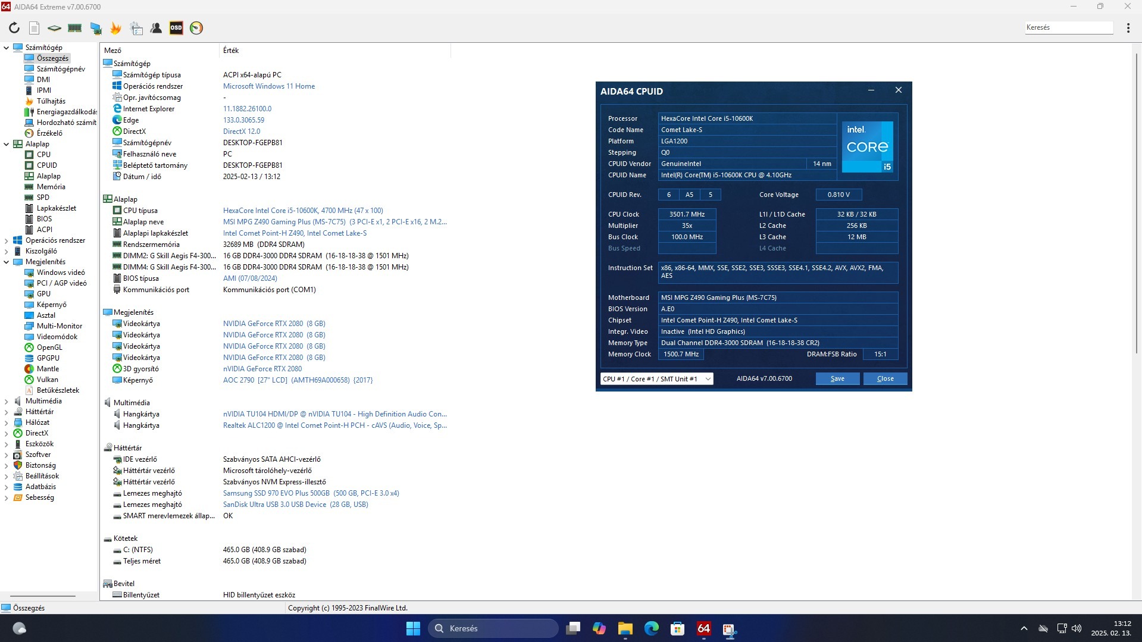1142x642 pixels.
Task: Select the Windows videó tree item
Action: [x=61, y=273]
